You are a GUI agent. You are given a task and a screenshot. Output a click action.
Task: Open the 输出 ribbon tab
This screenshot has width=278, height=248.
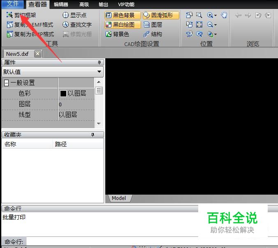(103, 4)
